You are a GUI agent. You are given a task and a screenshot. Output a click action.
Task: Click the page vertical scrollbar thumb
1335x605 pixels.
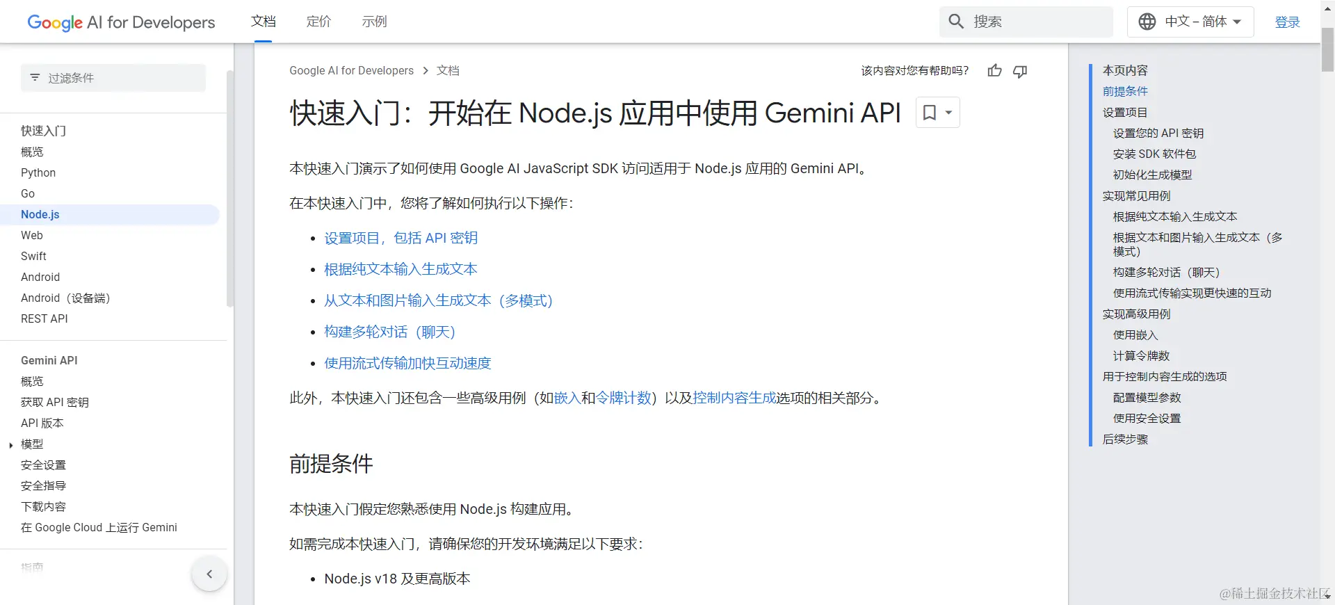click(1327, 50)
